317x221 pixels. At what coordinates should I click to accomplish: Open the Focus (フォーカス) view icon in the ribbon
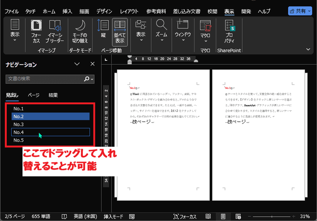click(x=36, y=32)
